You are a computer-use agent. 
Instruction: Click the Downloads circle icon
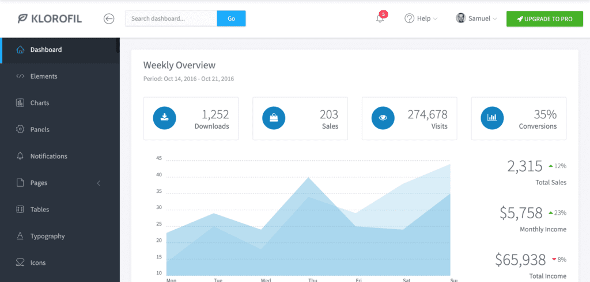[x=164, y=118]
